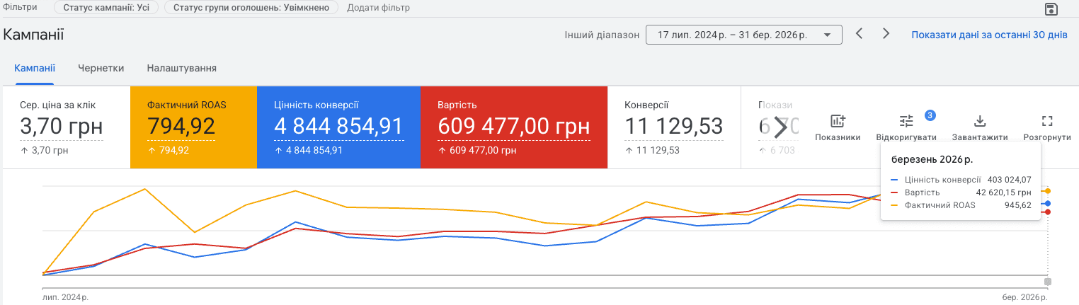
Task: Select blue Цінність конверсії scorecard
Action: click(x=338, y=127)
